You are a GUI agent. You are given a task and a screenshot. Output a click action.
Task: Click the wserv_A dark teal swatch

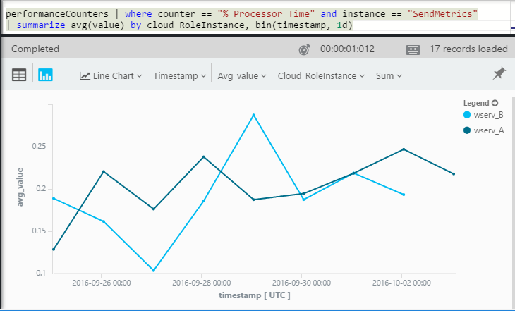tap(467, 130)
